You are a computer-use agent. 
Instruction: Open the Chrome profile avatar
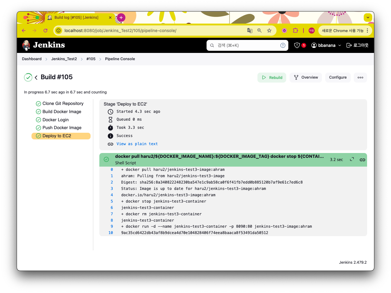(x=312, y=31)
